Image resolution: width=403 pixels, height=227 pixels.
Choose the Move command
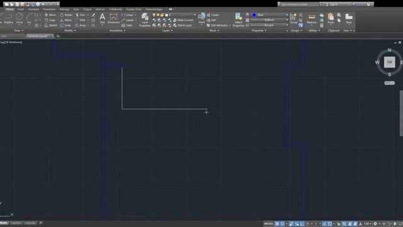point(50,15)
